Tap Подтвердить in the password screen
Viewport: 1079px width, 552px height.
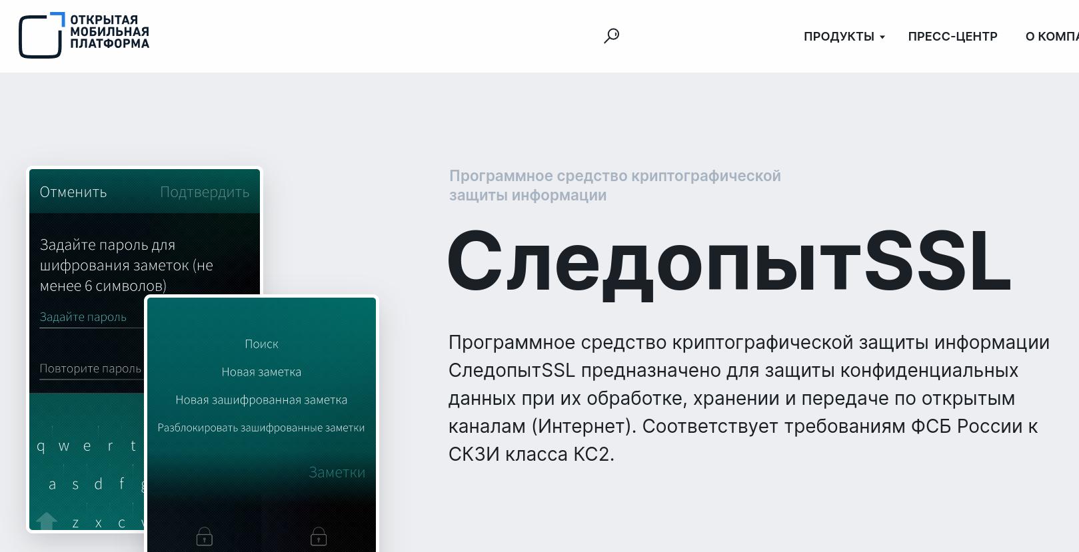click(205, 192)
